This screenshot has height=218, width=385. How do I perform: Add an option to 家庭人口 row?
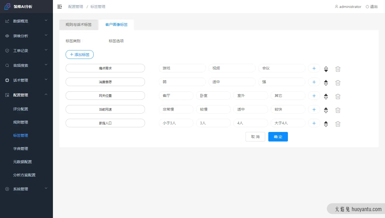(x=314, y=123)
